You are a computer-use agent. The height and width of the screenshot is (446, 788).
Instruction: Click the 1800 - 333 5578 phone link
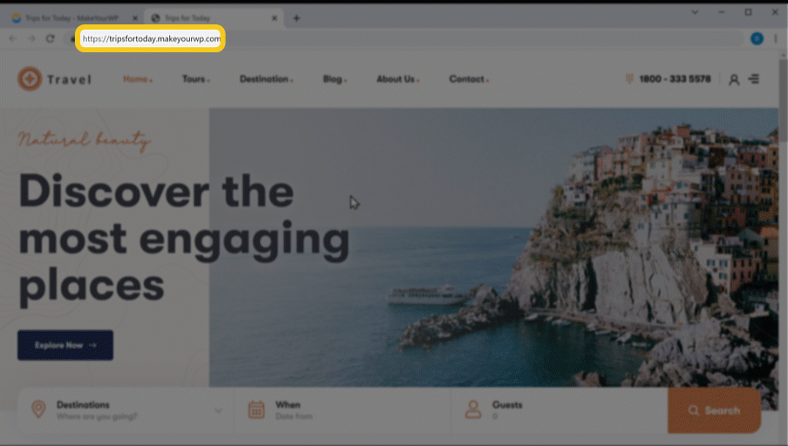pos(674,79)
